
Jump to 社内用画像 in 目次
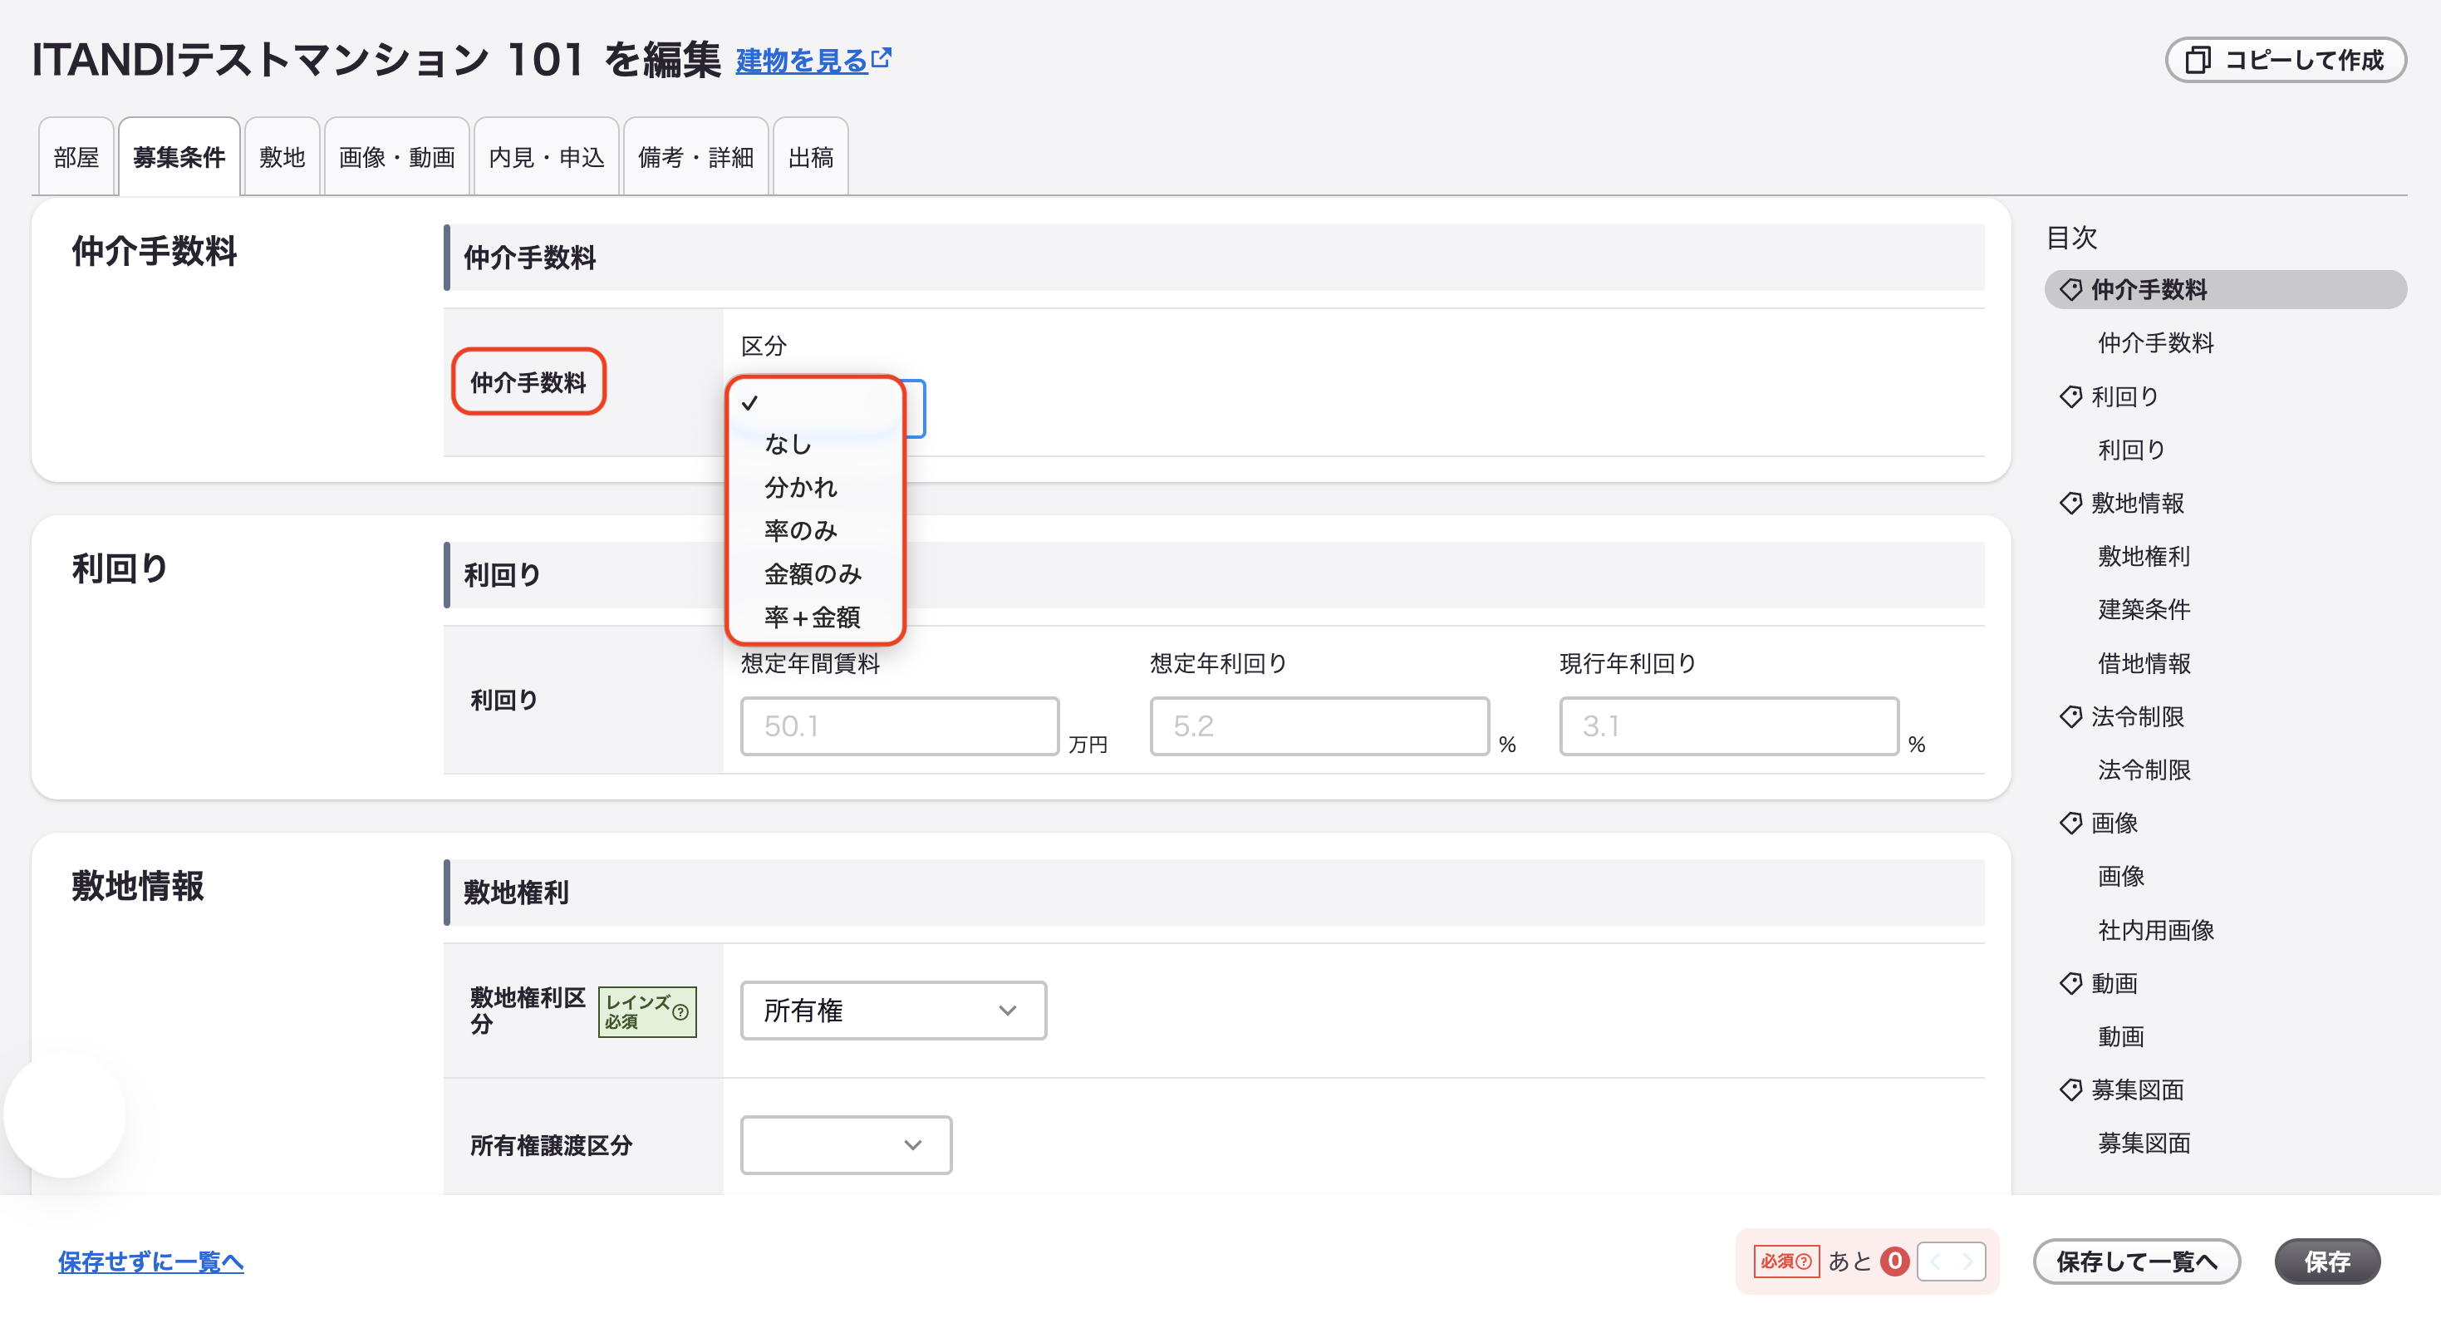click(2156, 930)
